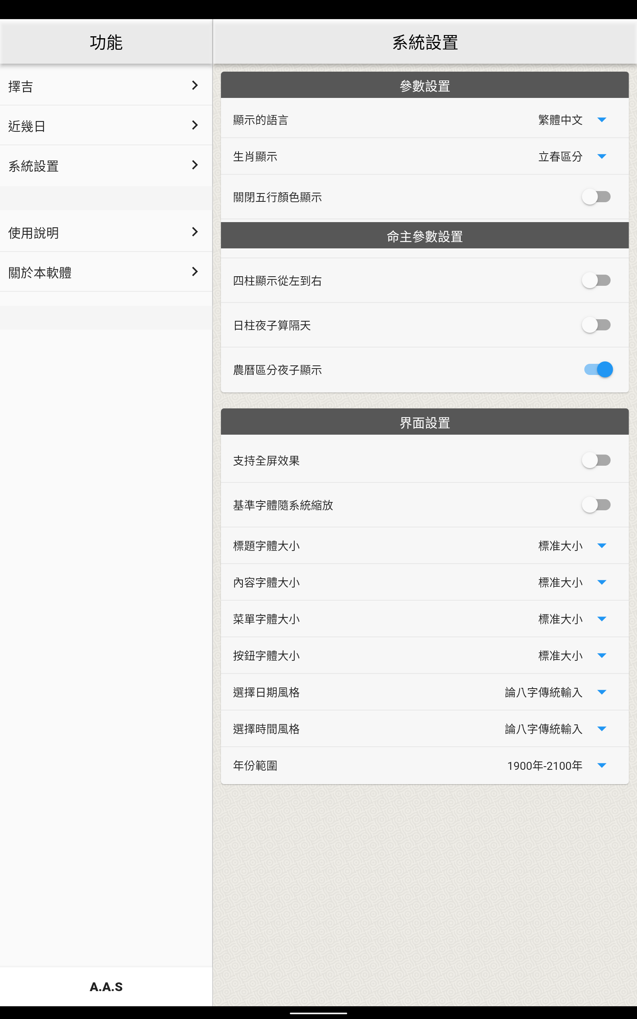Open the 擇吉 menu item
Viewport: 637px width, 1019px height.
[x=106, y=86]
